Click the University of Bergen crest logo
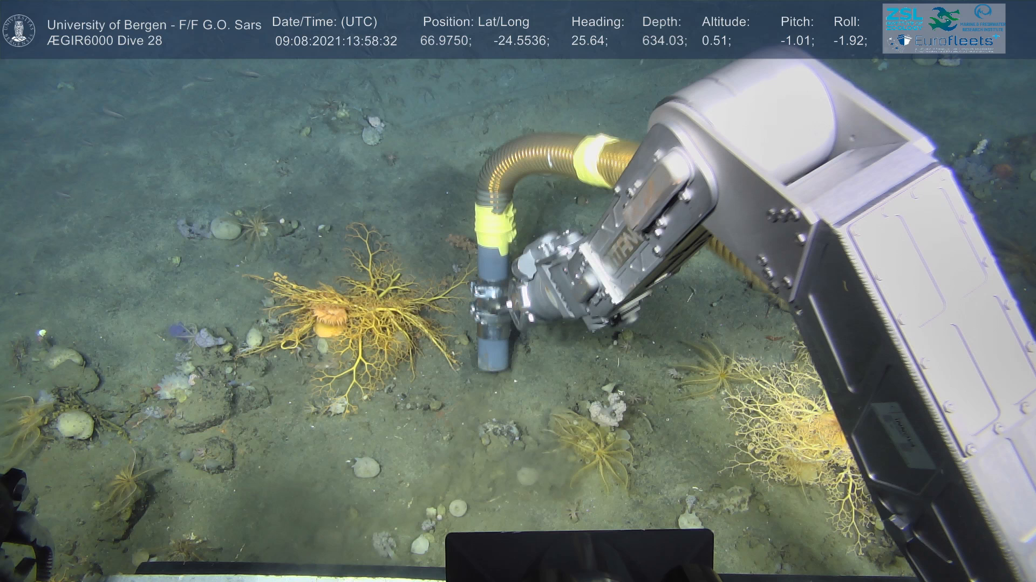Screen dimensions: 1036x582 coord(19,31)
